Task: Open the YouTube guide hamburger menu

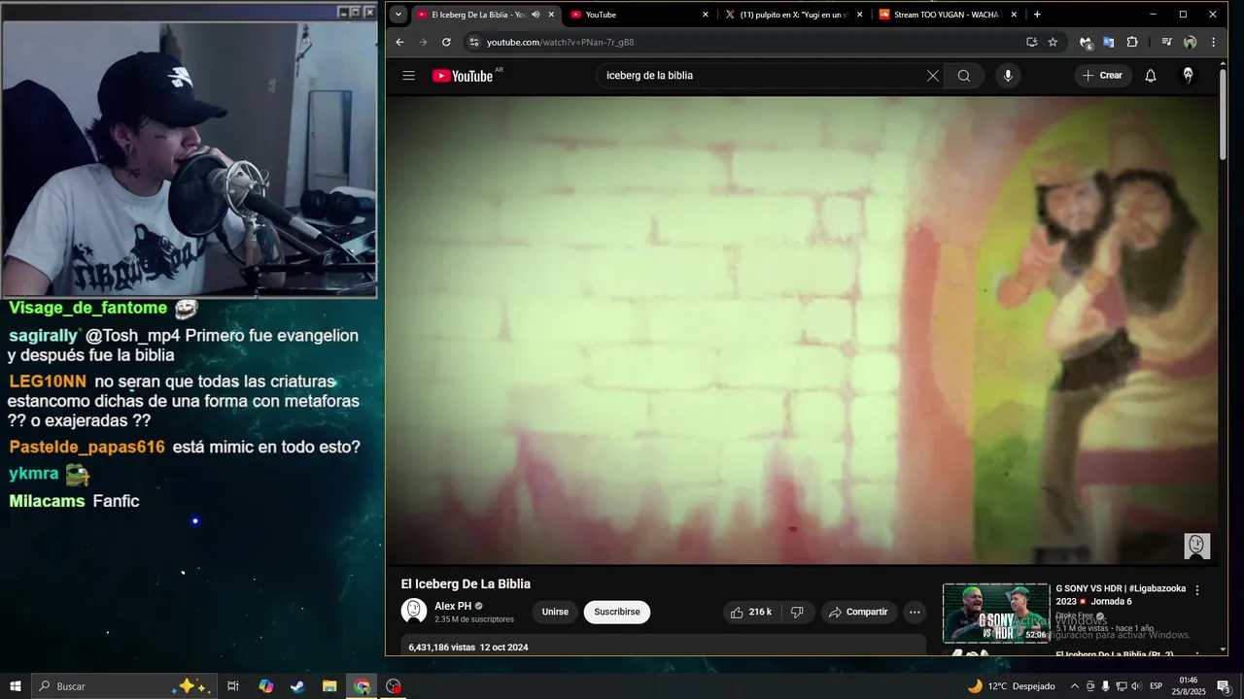Action: click(409, 76)
